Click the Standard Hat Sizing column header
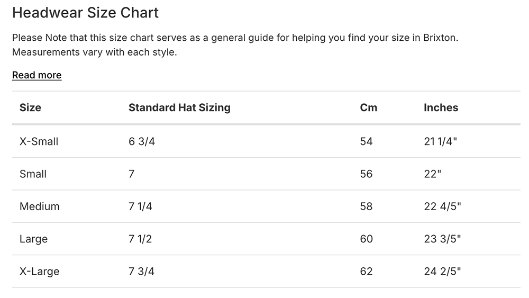The height and width of the screenshot is (298, 529). click(179, 107)
